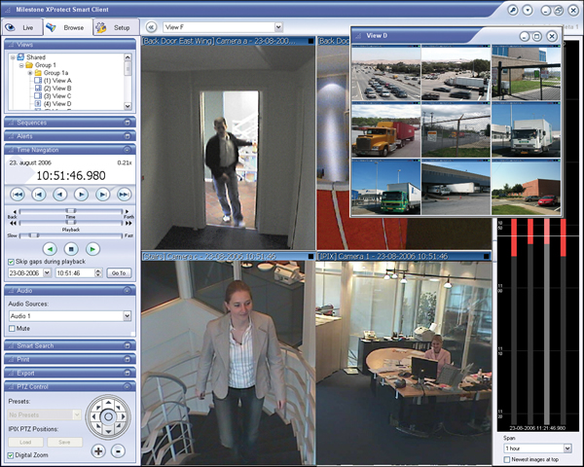Click the yellow truck thumbnail in View D
This screenshot has width=584, height=467.
385,130
